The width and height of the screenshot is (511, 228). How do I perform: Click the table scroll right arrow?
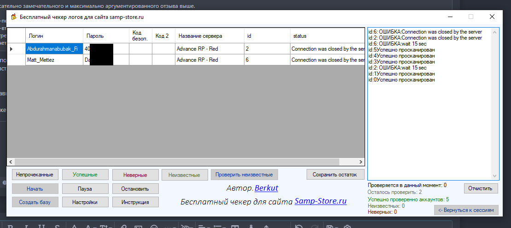(x=361, y=162)
